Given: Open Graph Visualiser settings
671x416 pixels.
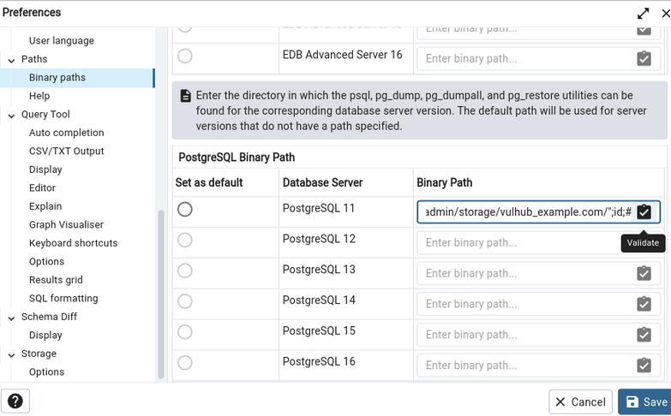Looking at the screenshot, I should point(66,224).
